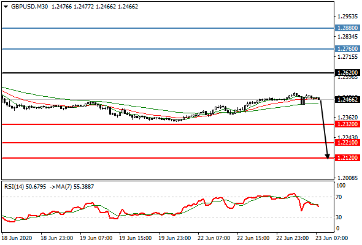The height and width of the screenshot is (245, 362).
Task: Select the GBPUSD,M30 symbol title text
Action: (29, 7)
